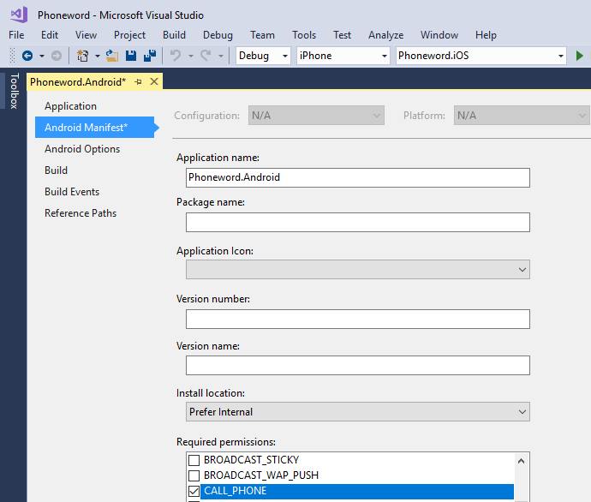Image resolution: width=591 pixels, height=502 pixels.
Task: Enable the BROADCAST_WAP_PUSH permission checkbox
Action: pyautogui.click(x=194, y=475)
